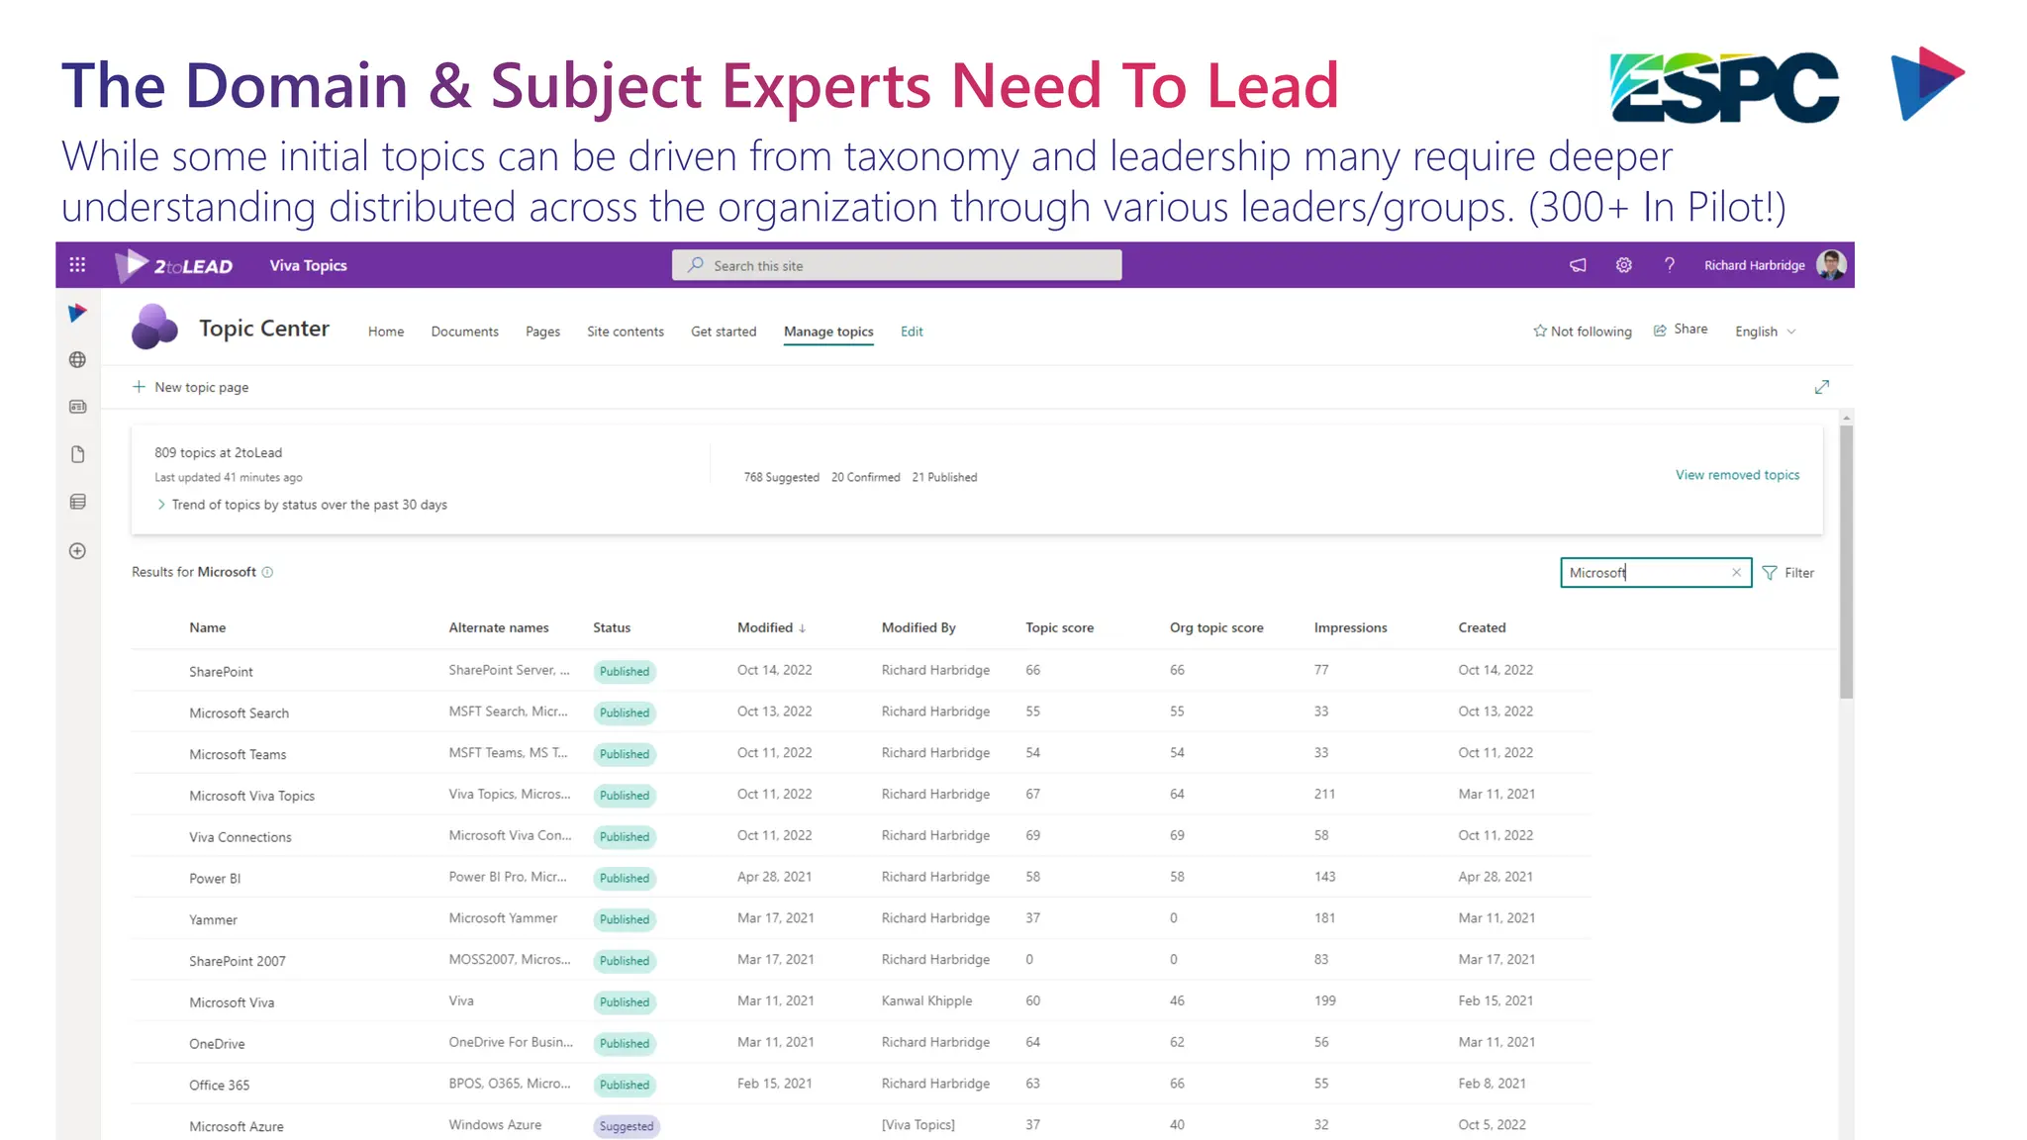Clear the Microsoft search box text

pos(1736,573)
